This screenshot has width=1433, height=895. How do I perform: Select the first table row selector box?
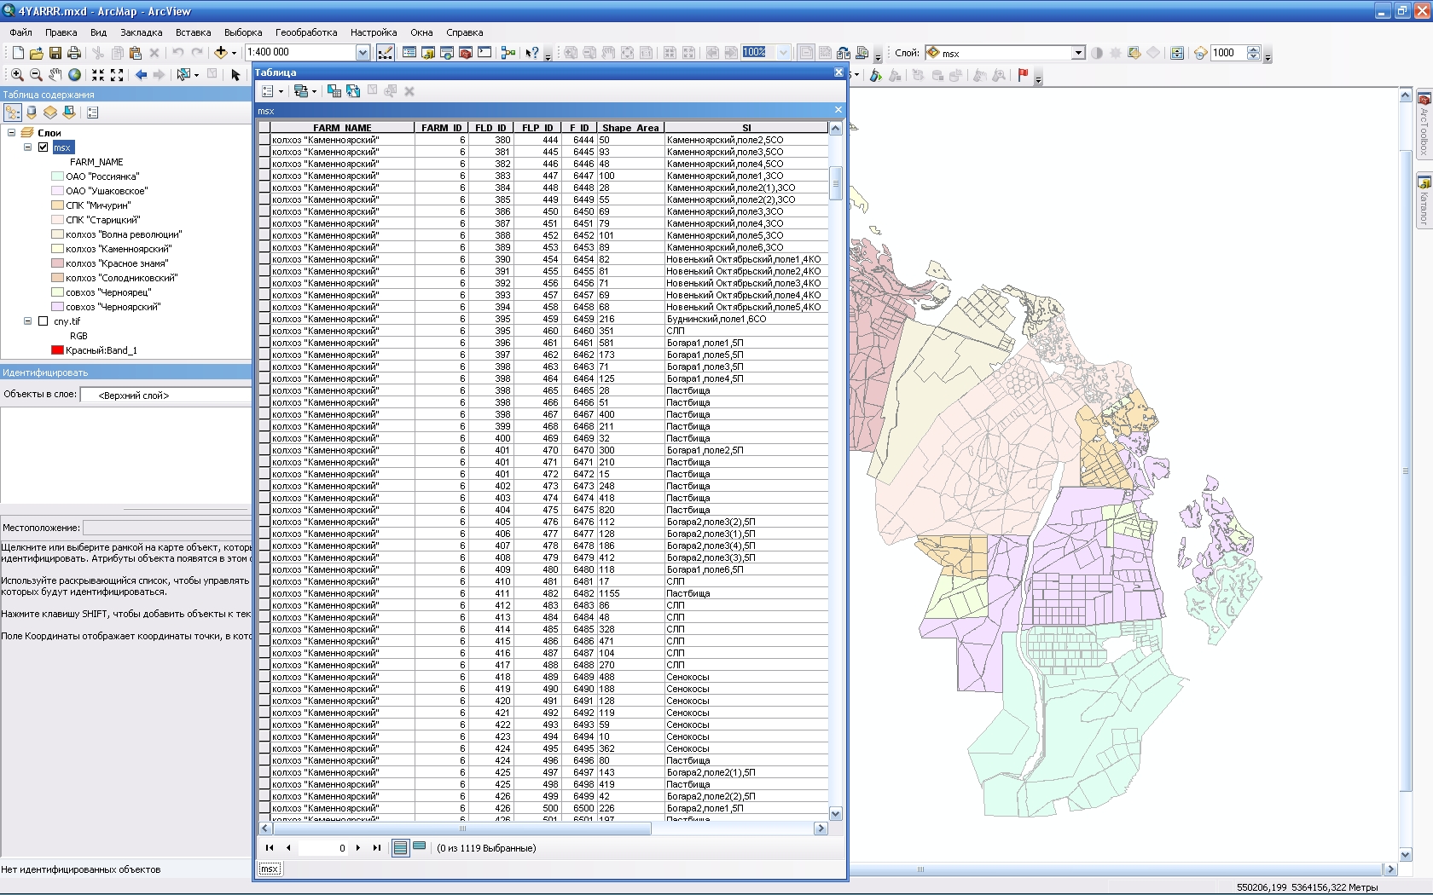[264, 140]
